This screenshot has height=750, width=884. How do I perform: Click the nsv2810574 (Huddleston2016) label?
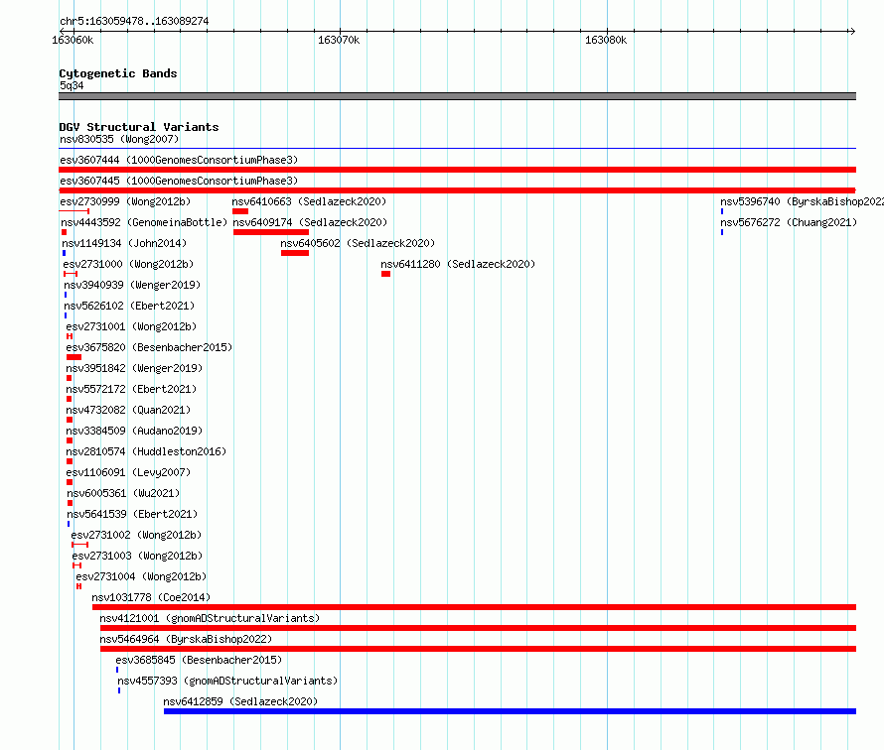coord(146,451)
